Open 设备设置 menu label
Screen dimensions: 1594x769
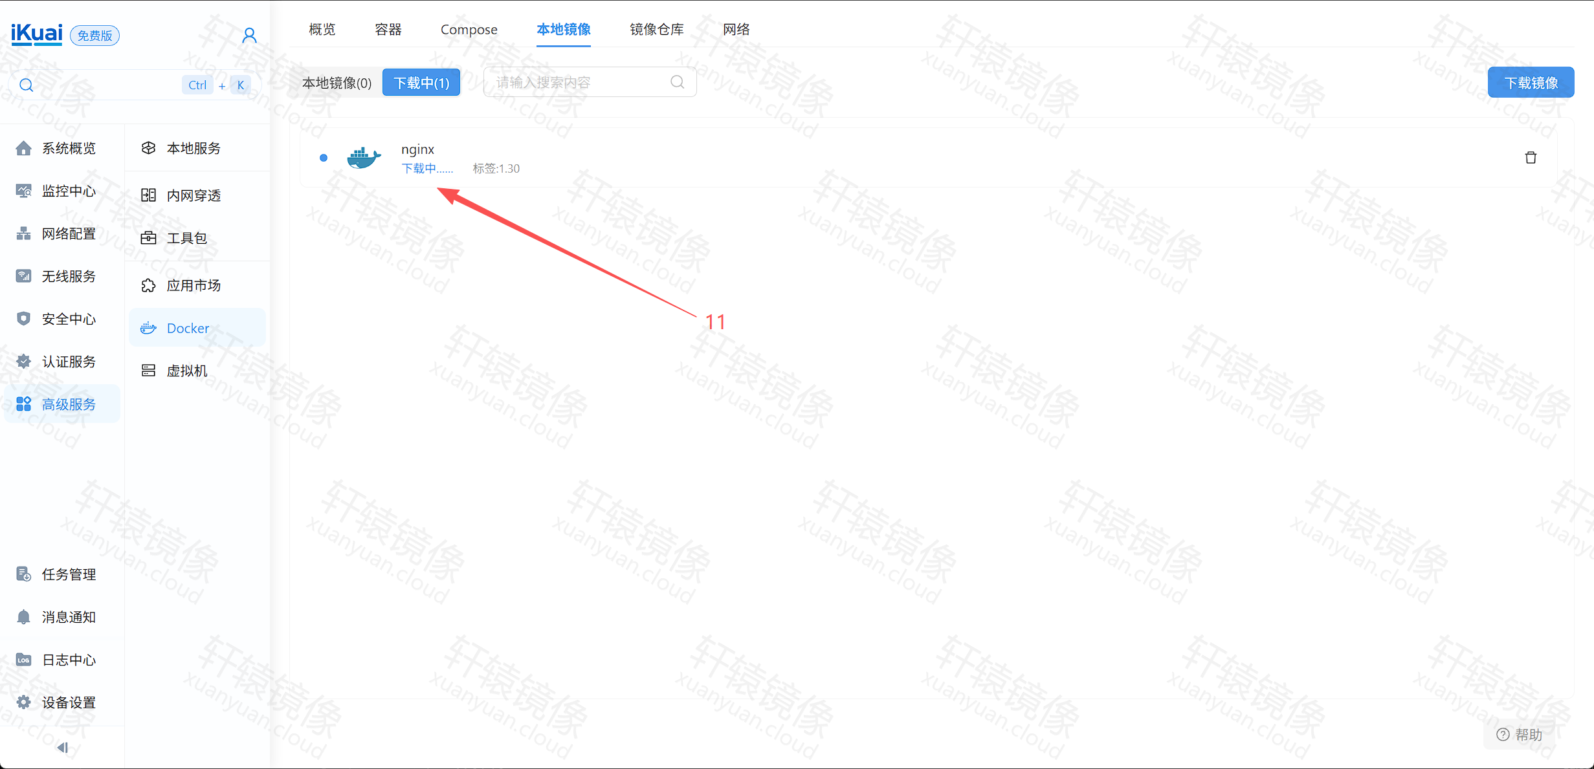point(69,702)
